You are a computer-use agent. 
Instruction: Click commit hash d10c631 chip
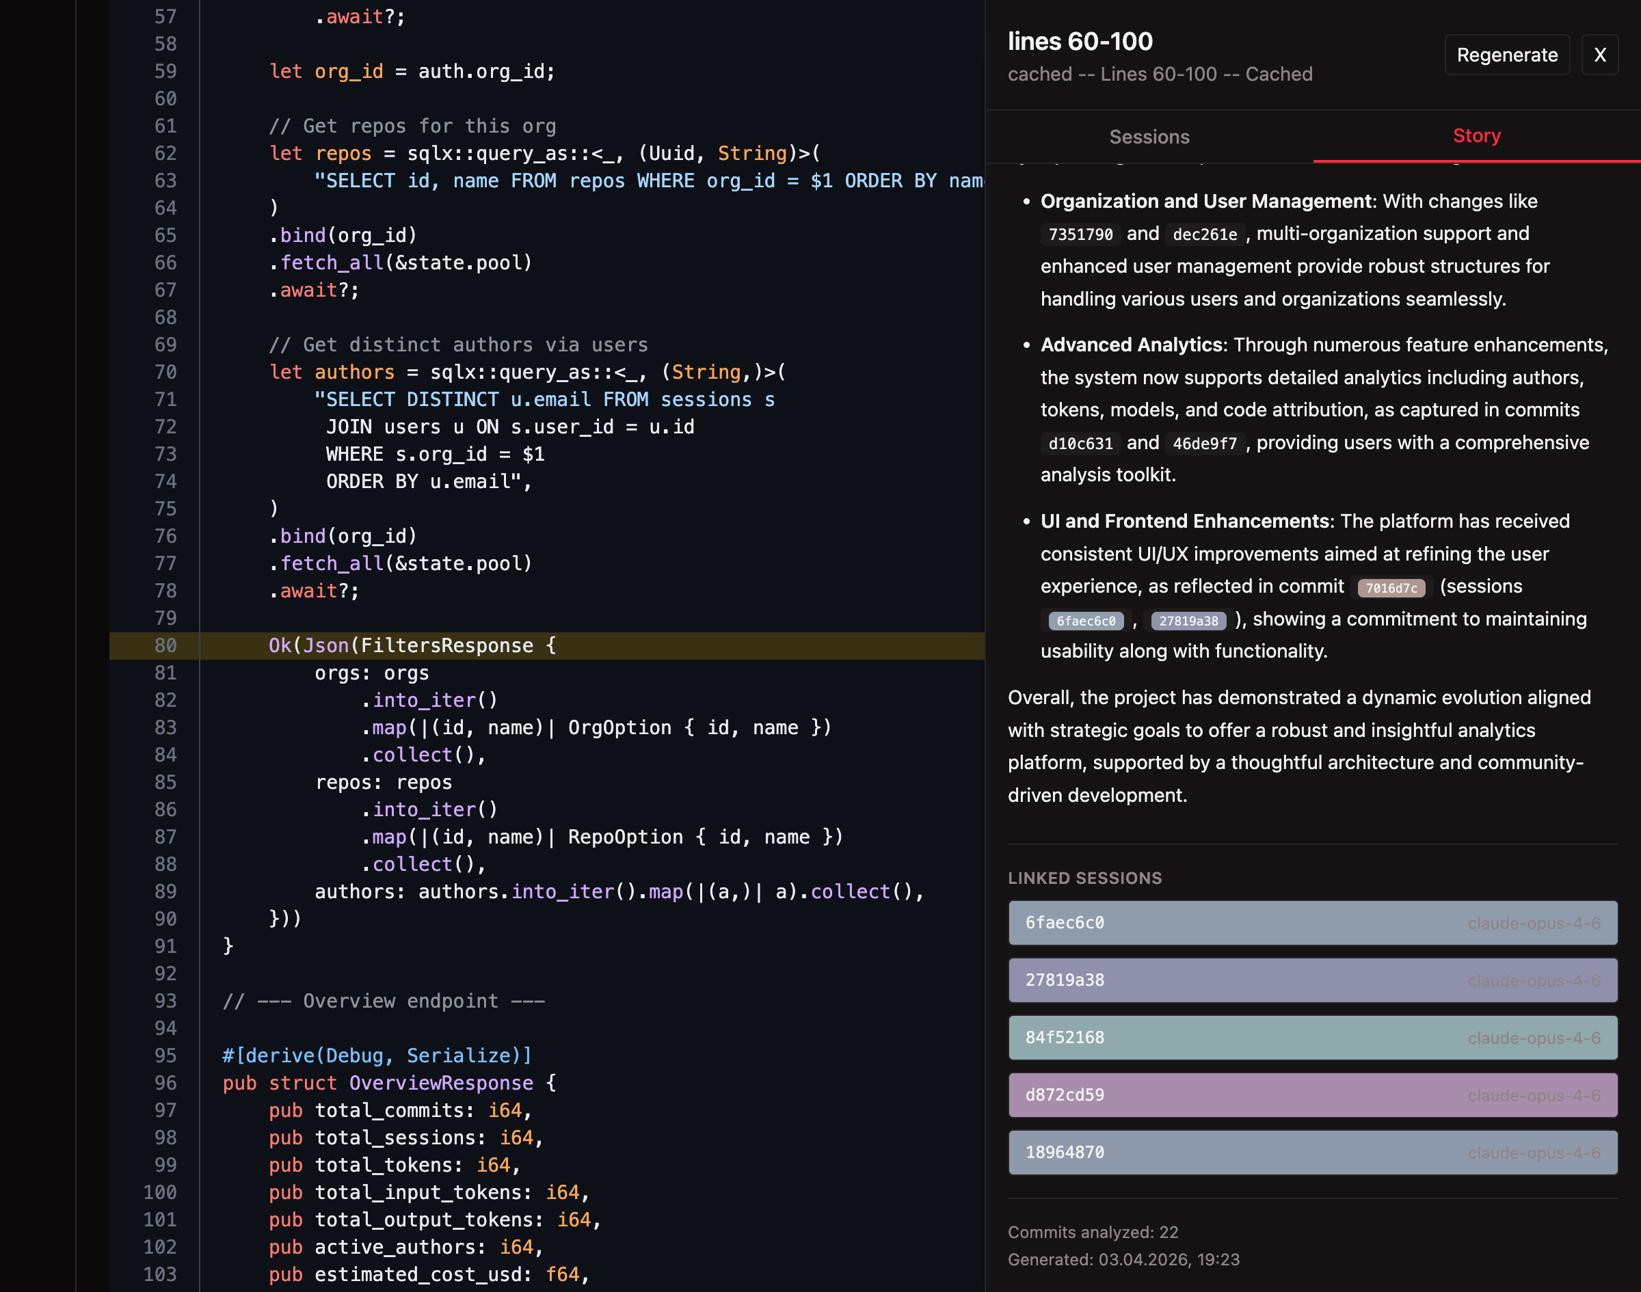(1080, 443)
